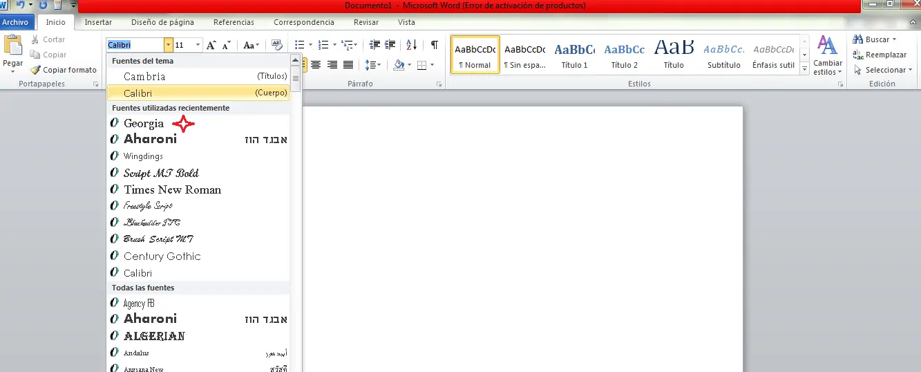Switch to the Referencias tab

pyautogui.click(x=234, y=22)
